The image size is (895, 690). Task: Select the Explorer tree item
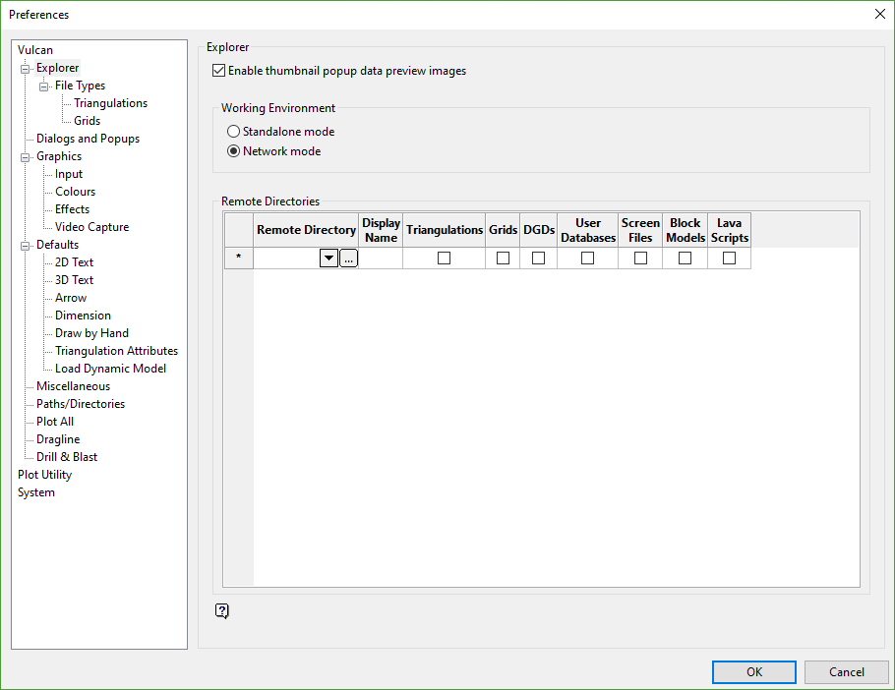(58, 68)
